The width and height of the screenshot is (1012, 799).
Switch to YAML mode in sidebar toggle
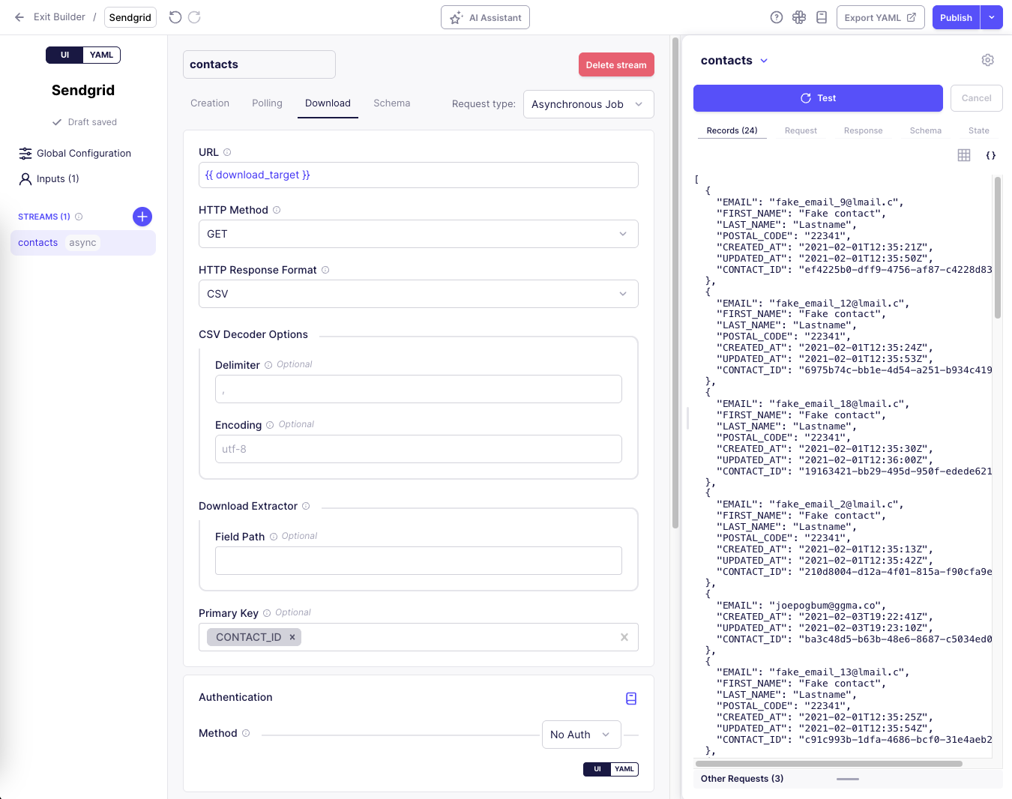[101, 55]
